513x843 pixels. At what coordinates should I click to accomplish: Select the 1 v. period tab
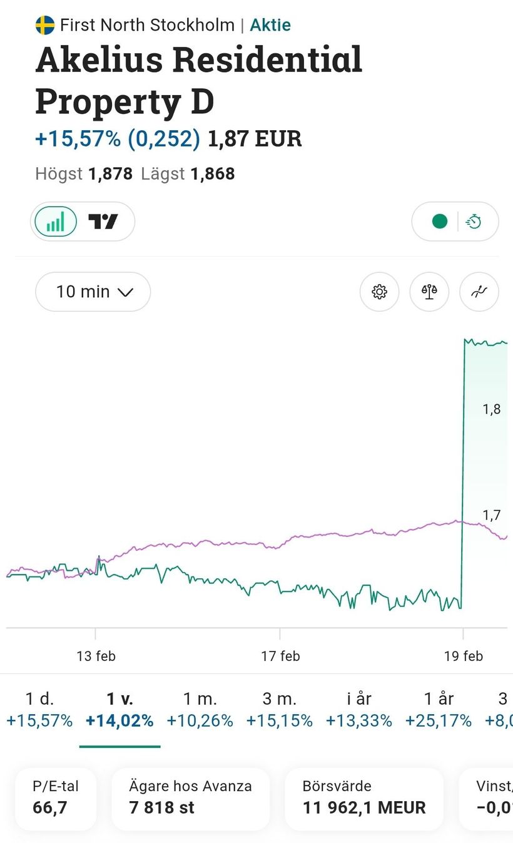(119, 710)
